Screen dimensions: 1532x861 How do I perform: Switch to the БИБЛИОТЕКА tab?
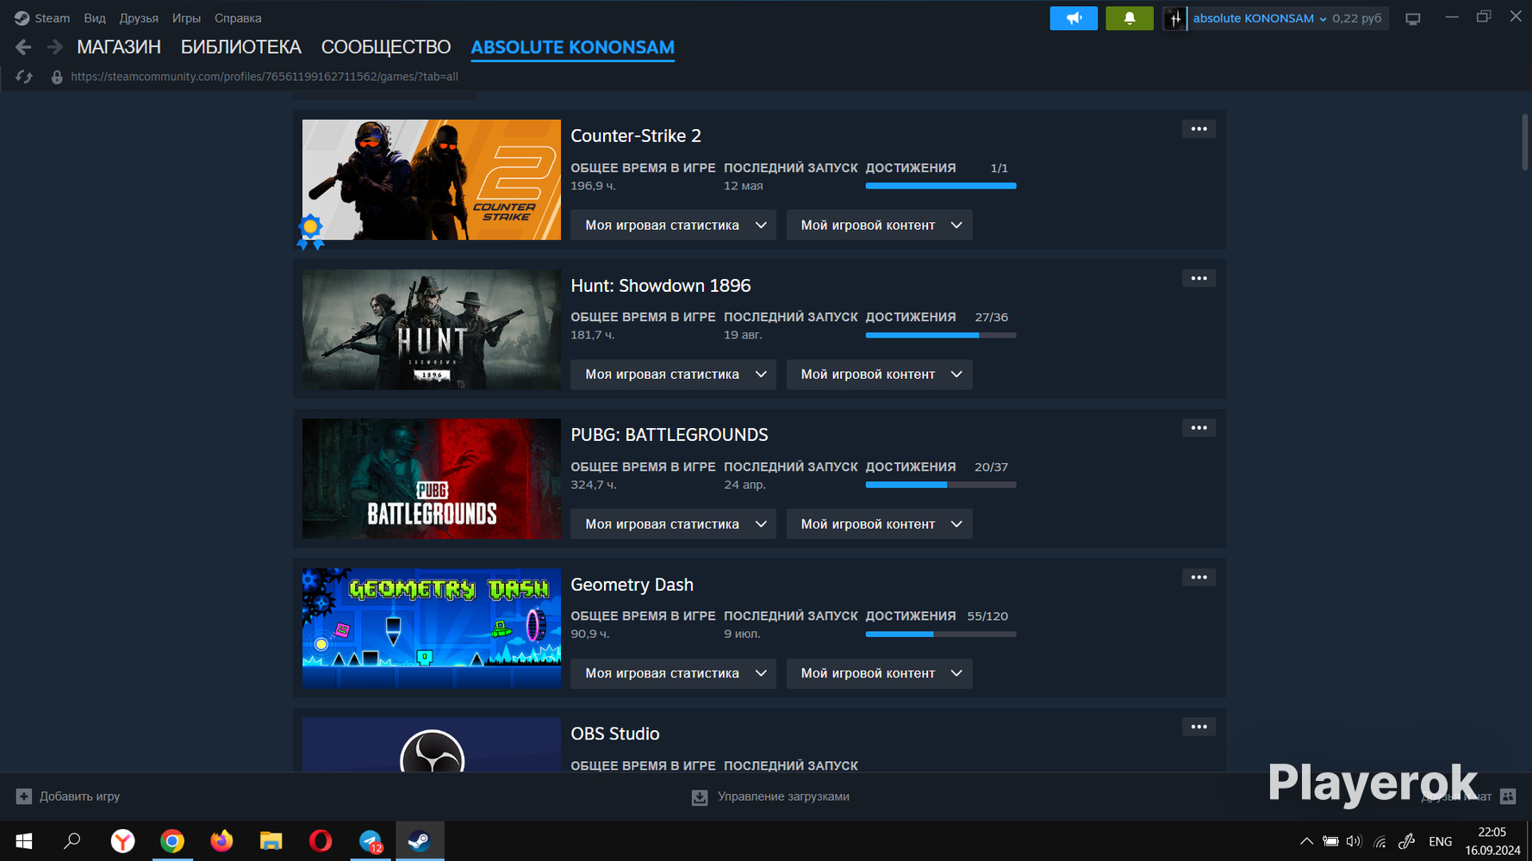[x=241, y=47]
